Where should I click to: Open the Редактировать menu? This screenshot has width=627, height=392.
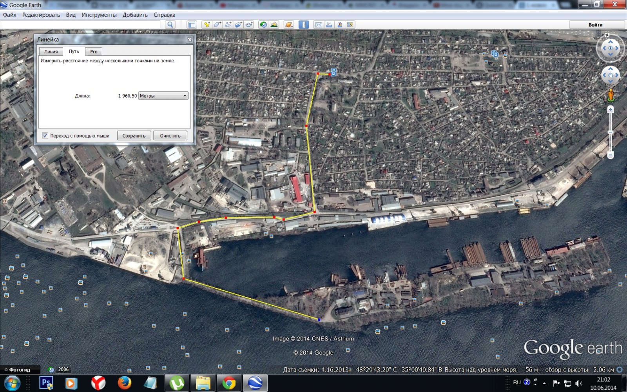tap(41, 15)
